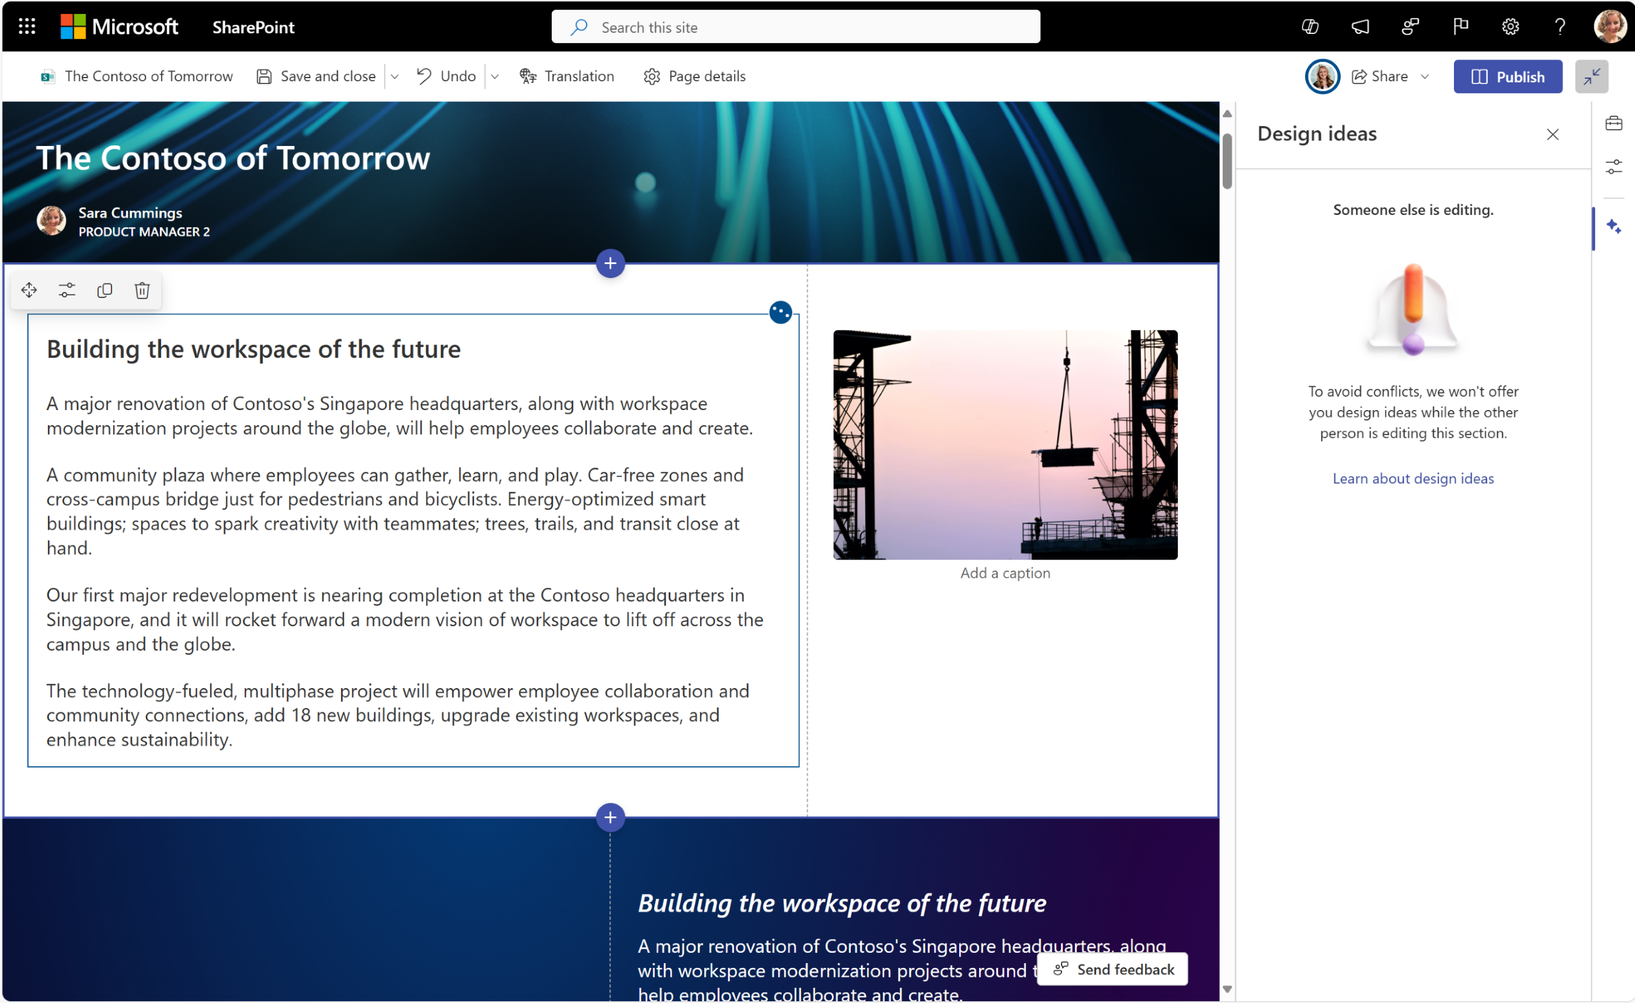The image size is (1635, 1003).
Task: Click the Settings gear icon
Action: tap(1513, 27)
